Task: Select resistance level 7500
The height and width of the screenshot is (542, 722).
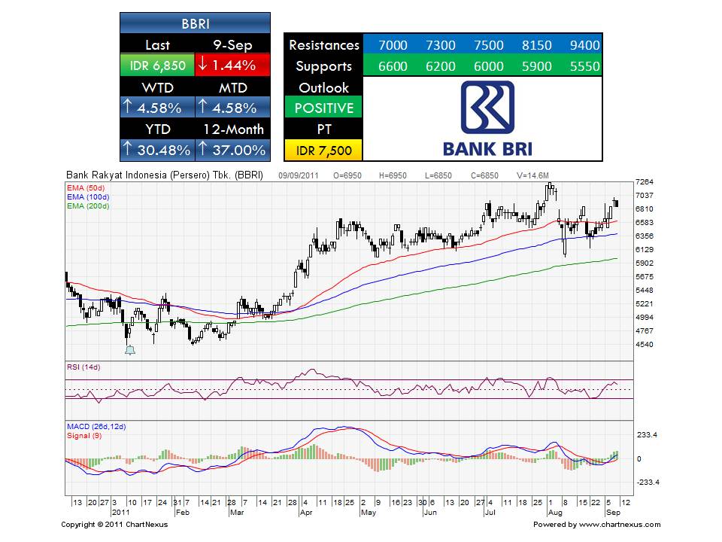Action: 489,45
